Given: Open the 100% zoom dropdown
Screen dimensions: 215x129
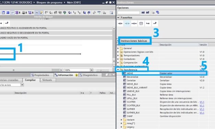Looking at the screenshot, I should coord(92,70).
